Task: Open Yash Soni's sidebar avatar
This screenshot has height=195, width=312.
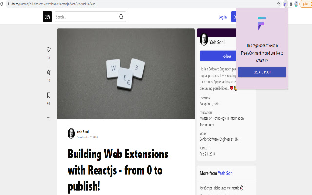Action: (204, 39)
